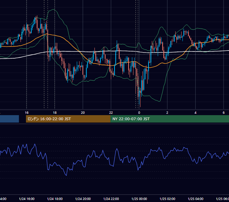Click hour label 22 on chart axis
Screen dimensions: 229x202
coord(111,113)
